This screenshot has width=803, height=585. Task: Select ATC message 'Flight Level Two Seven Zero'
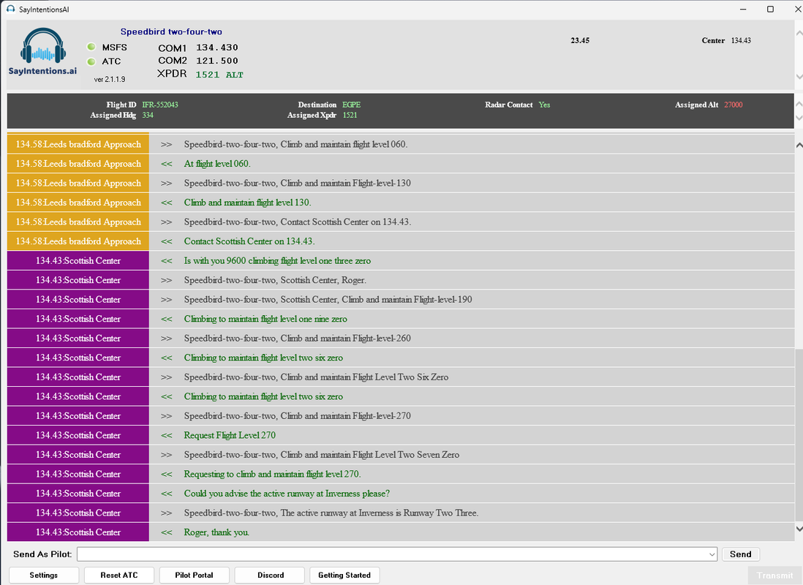322,456
